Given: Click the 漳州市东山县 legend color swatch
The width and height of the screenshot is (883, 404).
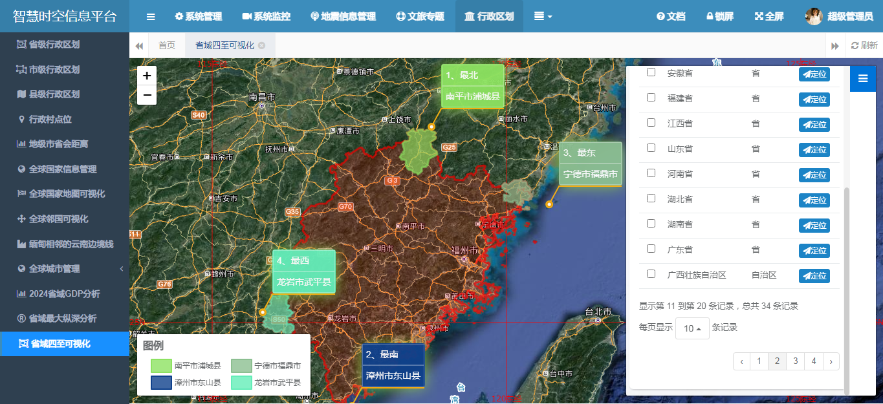Looking at the screenshot, I should click(161, 383).
